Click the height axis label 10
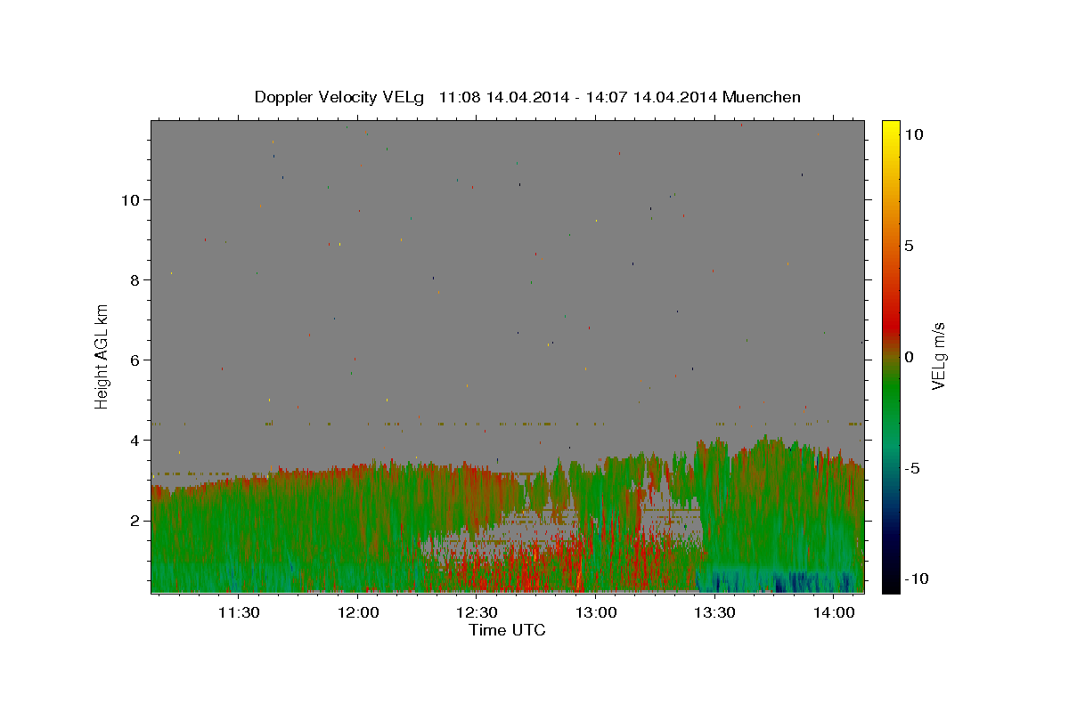The width and height of the screenshot is (1069, 712). 131,199
